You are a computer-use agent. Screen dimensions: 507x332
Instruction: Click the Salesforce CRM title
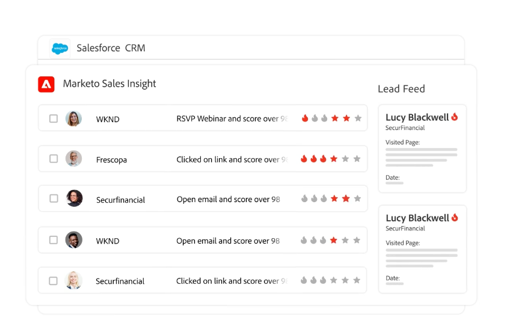point(111,48)
